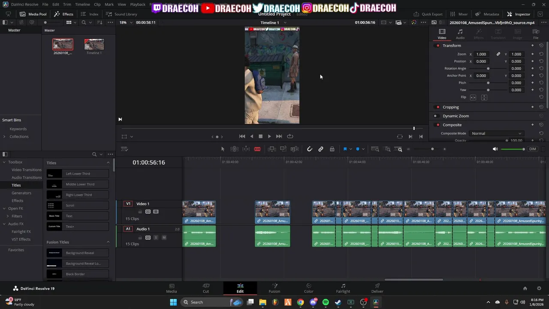Screen dimensions: 549x309
Task: Open Spotify from the taskbar
Action: 326,302
